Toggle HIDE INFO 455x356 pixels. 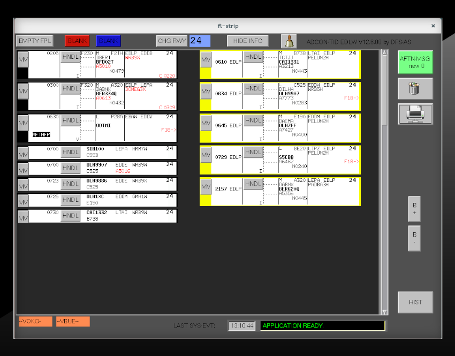(x=247, y=41)
